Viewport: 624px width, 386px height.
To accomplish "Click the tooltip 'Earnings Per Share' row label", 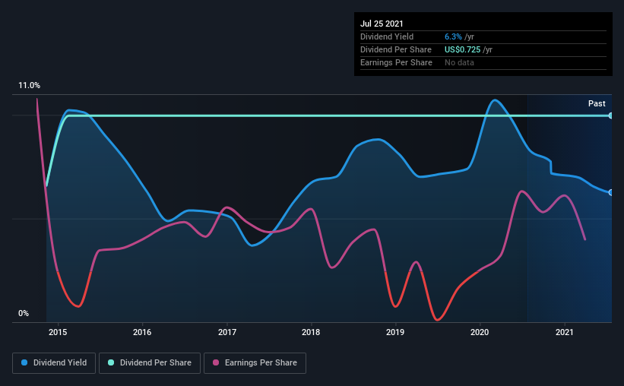I will 396,62.
